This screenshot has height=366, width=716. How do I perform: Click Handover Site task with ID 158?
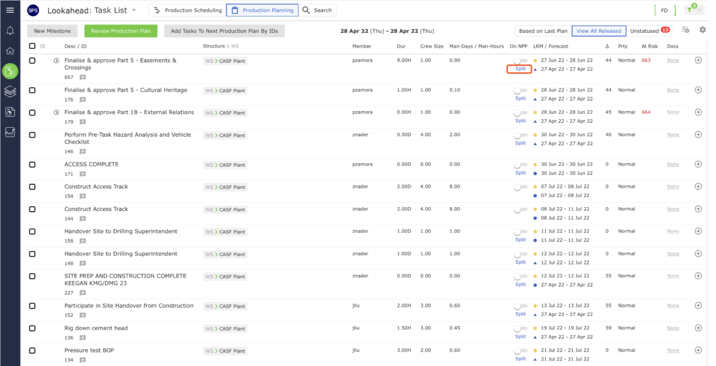[121, 232]
